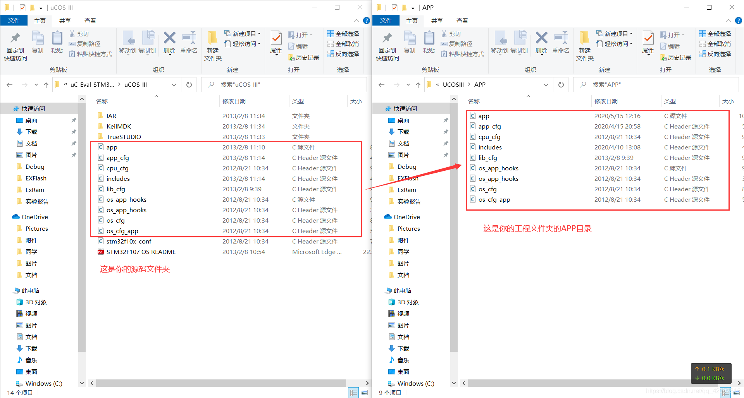Click the Copy to (复制到) icon in APP window
This screenshot has width=744, height=398.
[x=519, y=42]
